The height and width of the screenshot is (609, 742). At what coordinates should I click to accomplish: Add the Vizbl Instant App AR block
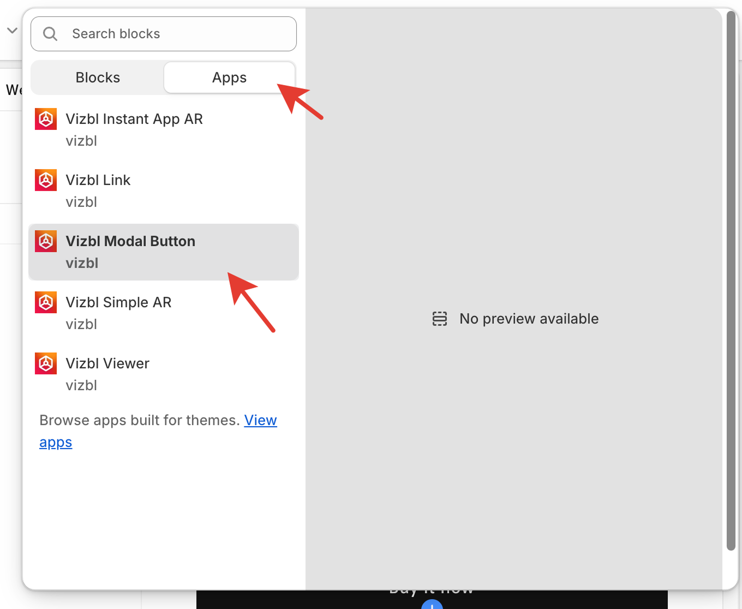tap(164, 130)
